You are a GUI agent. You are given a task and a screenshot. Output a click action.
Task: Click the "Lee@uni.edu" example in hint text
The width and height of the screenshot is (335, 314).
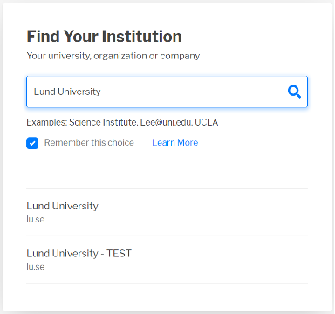point(166,122)
